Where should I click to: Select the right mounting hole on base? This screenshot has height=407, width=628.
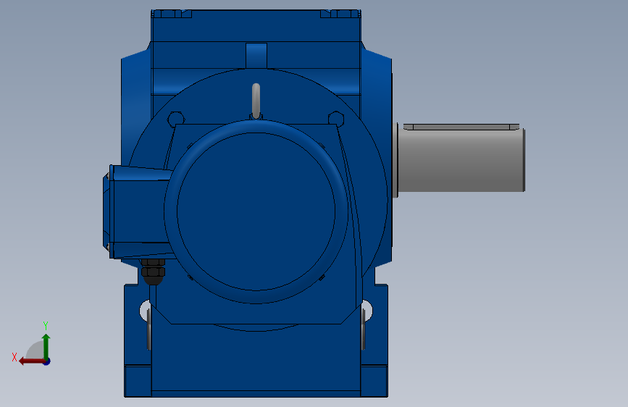point(367,310)
